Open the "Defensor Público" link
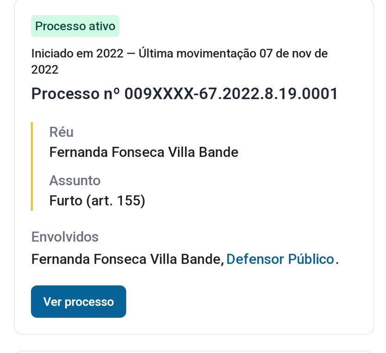Viewport: 386px width, 353px height. 280,259
